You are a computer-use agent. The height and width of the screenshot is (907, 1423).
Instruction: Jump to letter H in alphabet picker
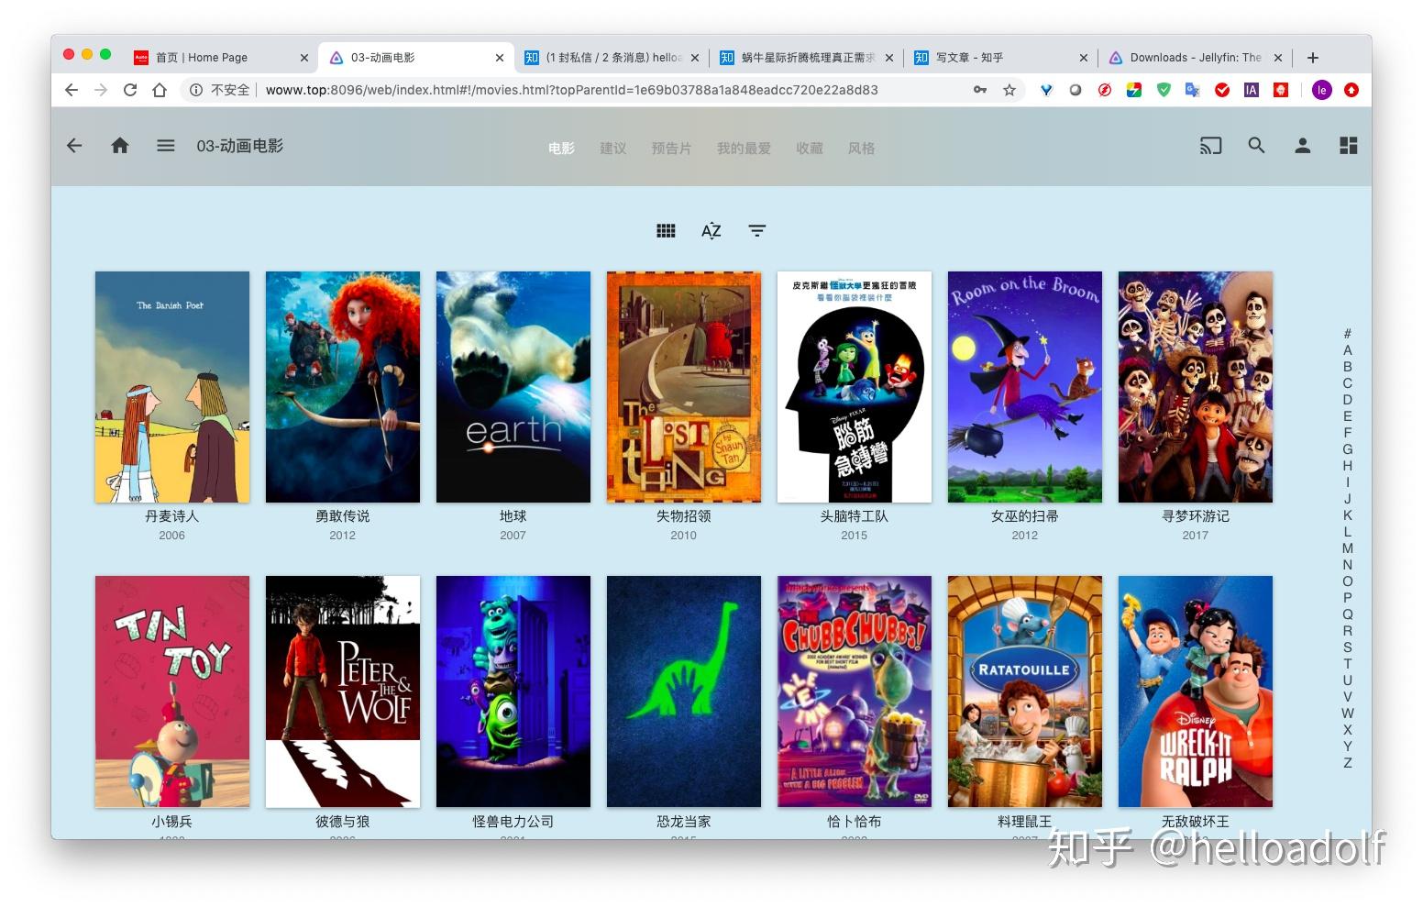pyautogui.click(x=1348, y=466)
